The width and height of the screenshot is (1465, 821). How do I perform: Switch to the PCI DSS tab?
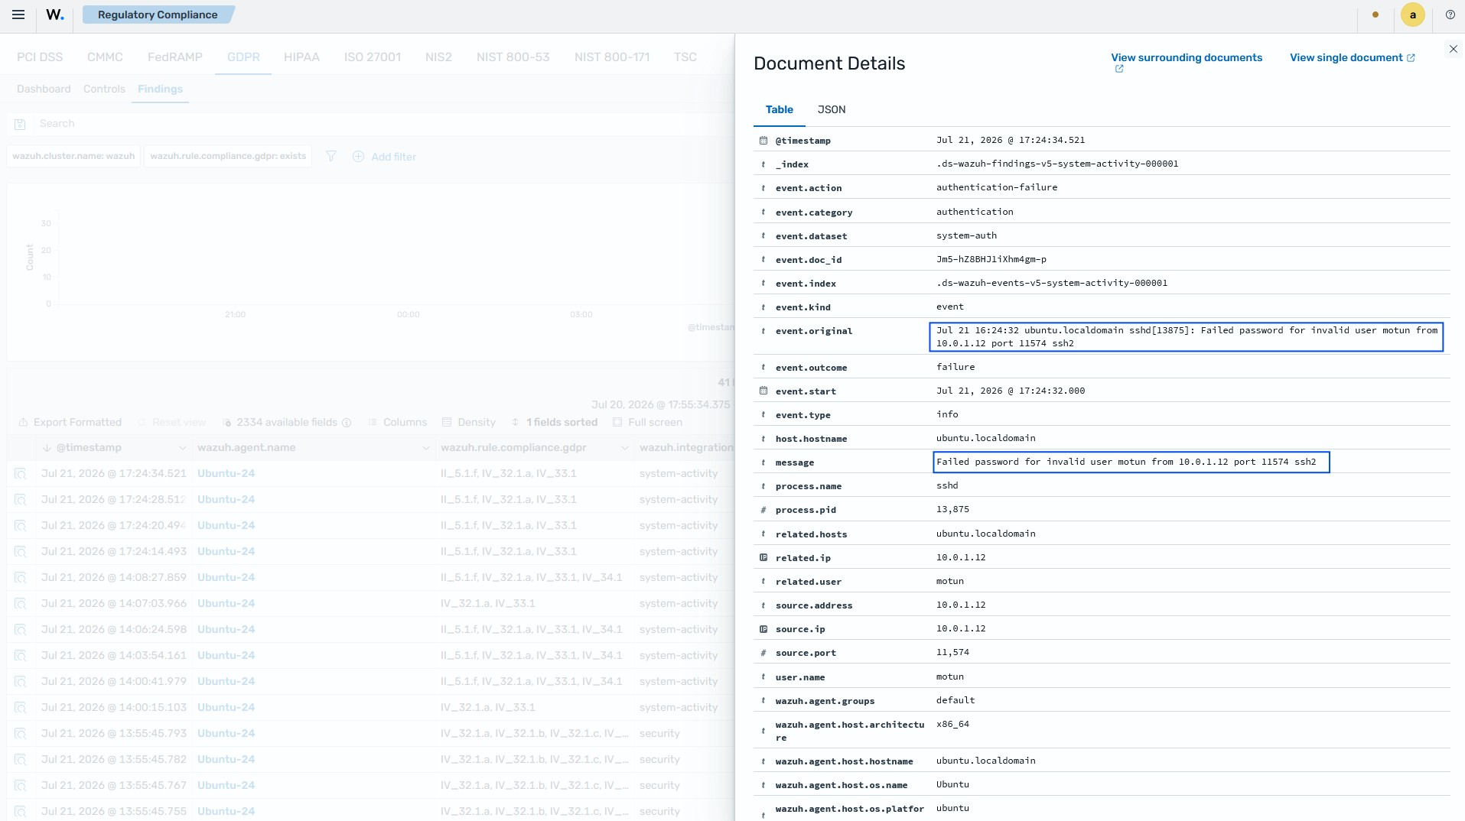pos(40,57)
